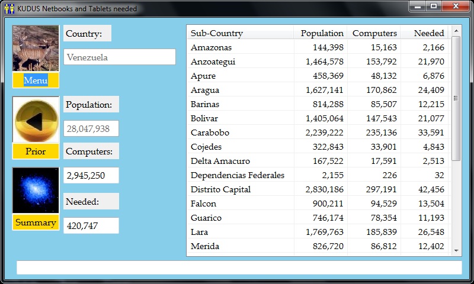Image resolution: width=474 pixels, height=284 pixels.
Task: Click the Computers column header
Action: 374,33
